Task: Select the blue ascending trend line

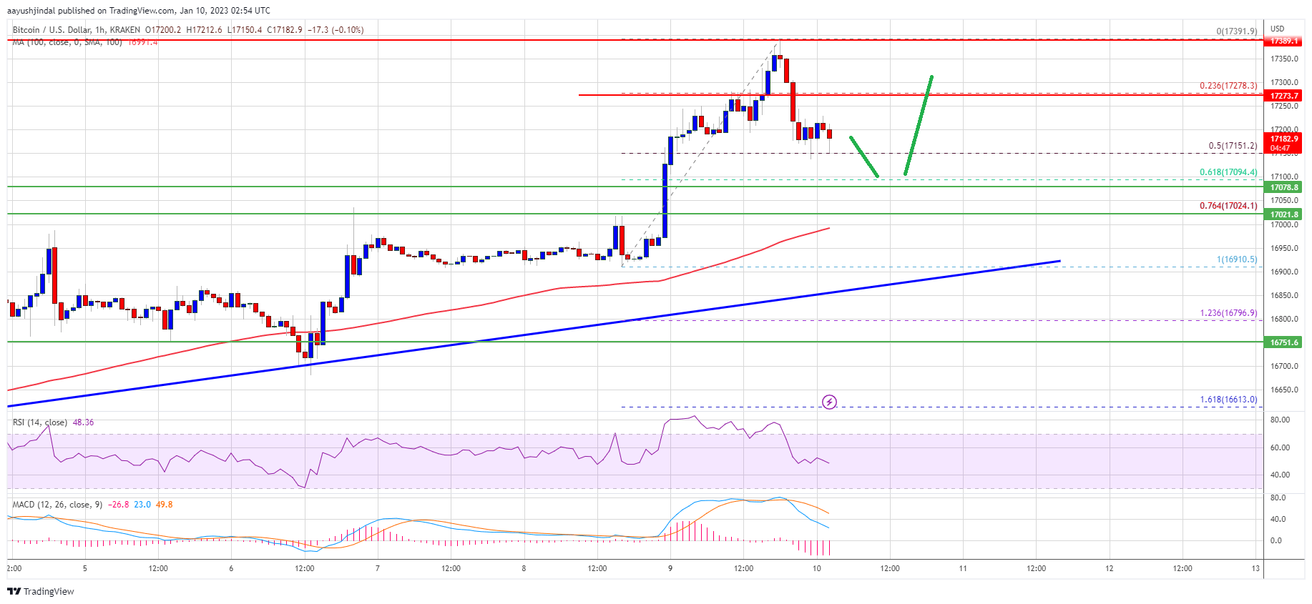Action: tap(533, 334)
